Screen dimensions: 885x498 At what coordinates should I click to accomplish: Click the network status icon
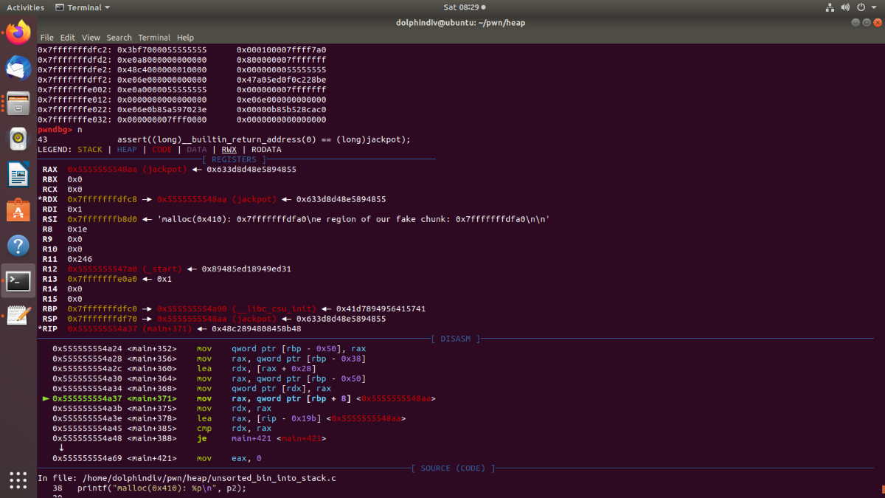[830, 7]
